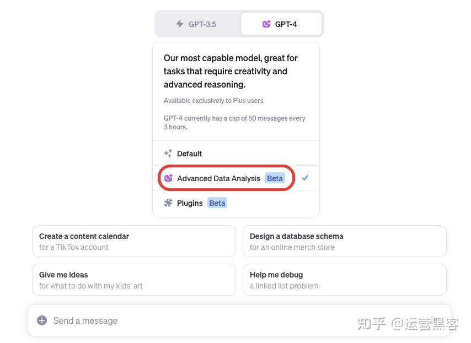This screenshot has width=471, height=343.
Task: Choose the Design a database schema prompt
Action: [x=345, y=241]
